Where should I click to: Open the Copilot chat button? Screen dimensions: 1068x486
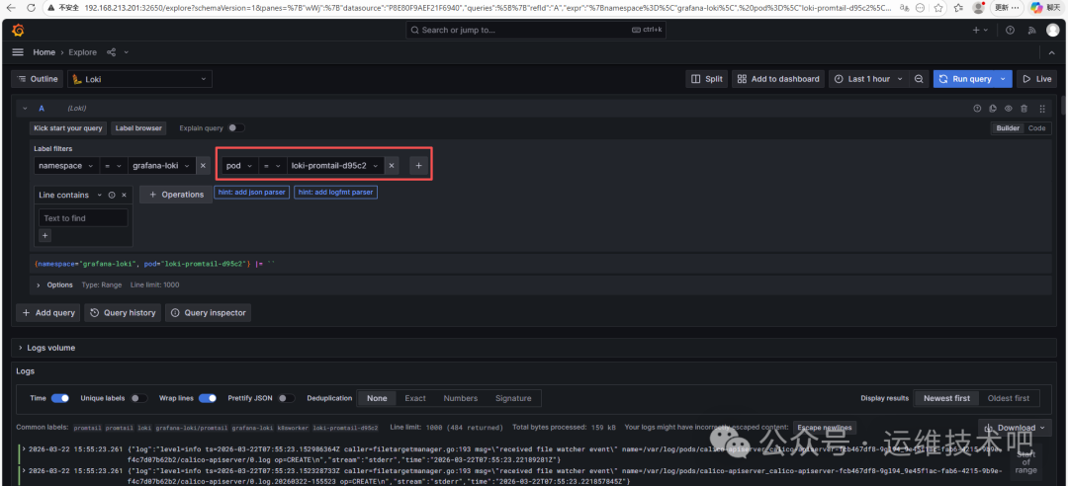tap(1046, 8)
